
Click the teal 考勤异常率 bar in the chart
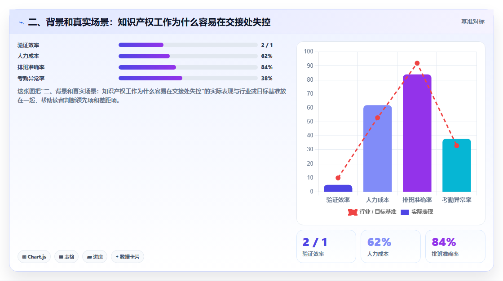456,165
